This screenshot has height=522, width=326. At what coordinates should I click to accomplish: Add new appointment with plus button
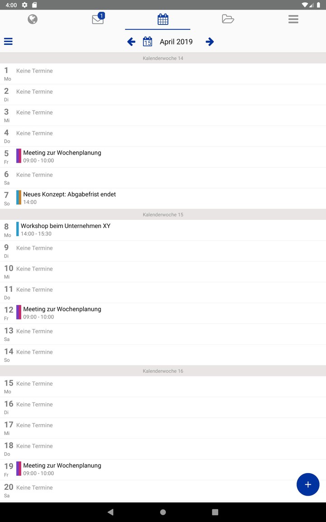(x=308, y=484)
